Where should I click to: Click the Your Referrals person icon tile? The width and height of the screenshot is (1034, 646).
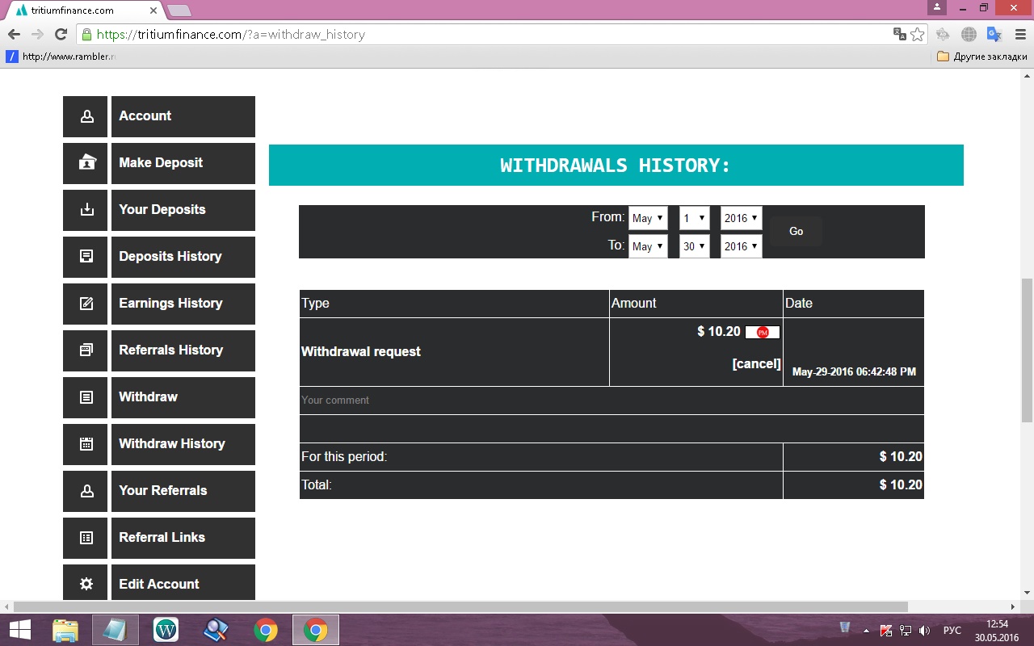point(85,491)
